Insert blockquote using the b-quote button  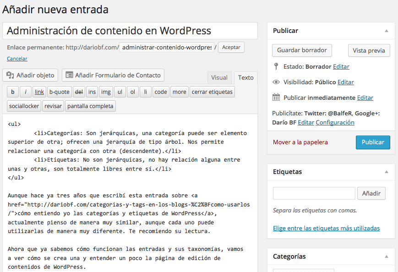click(x=60, y=92)
